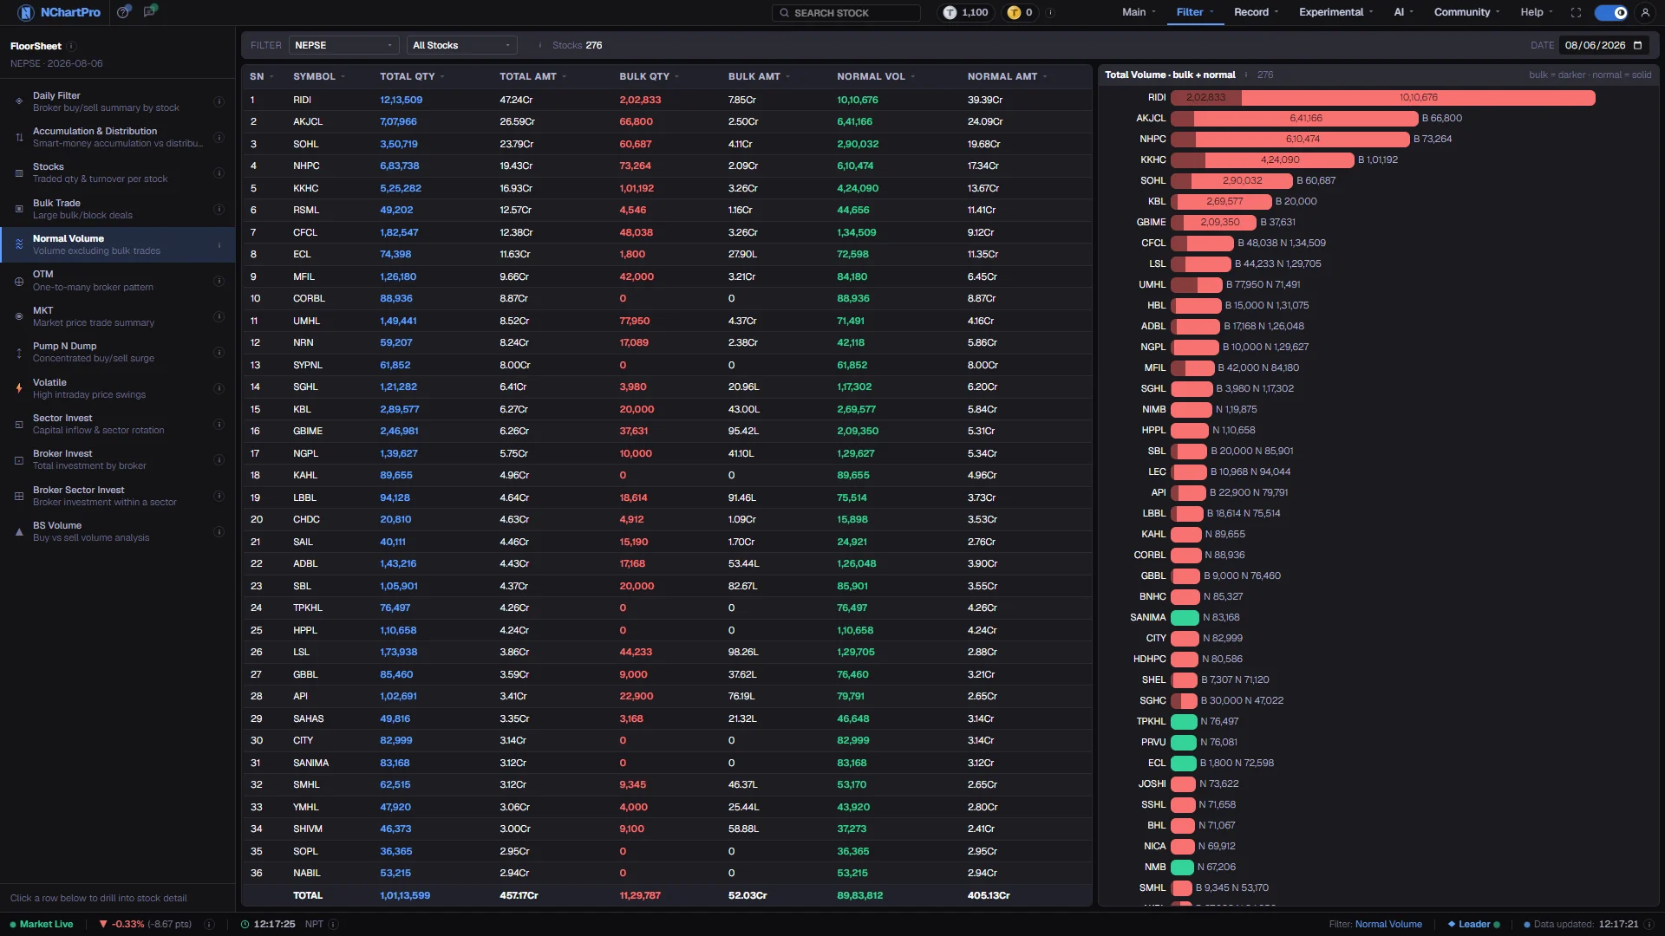Click the NChartPro logo icon
Screen dimensions: 1665x936
[25, 12]
